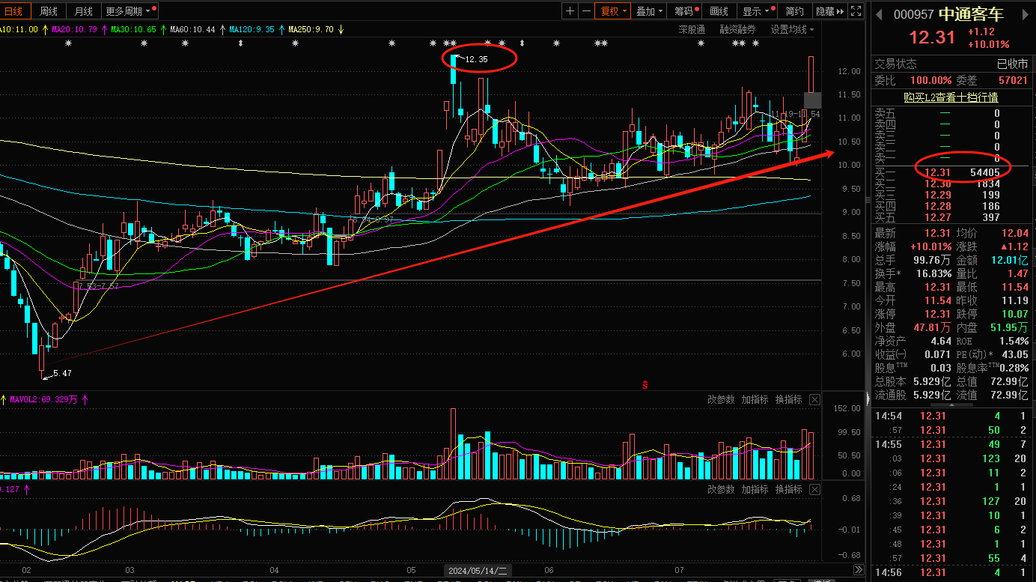
Task: Click 总手 volume 99.76万
Action: coord(930,260)
